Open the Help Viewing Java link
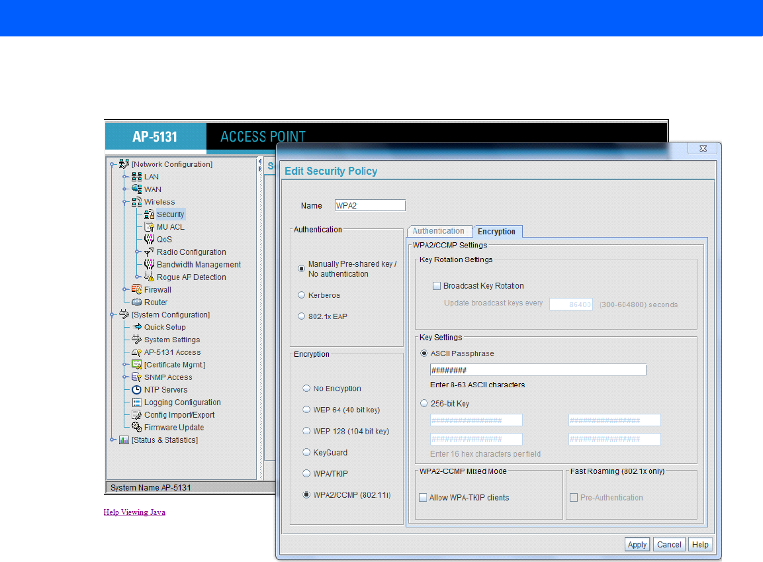 134,512
